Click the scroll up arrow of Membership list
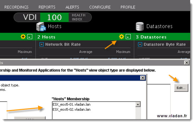 click(138, 104)
